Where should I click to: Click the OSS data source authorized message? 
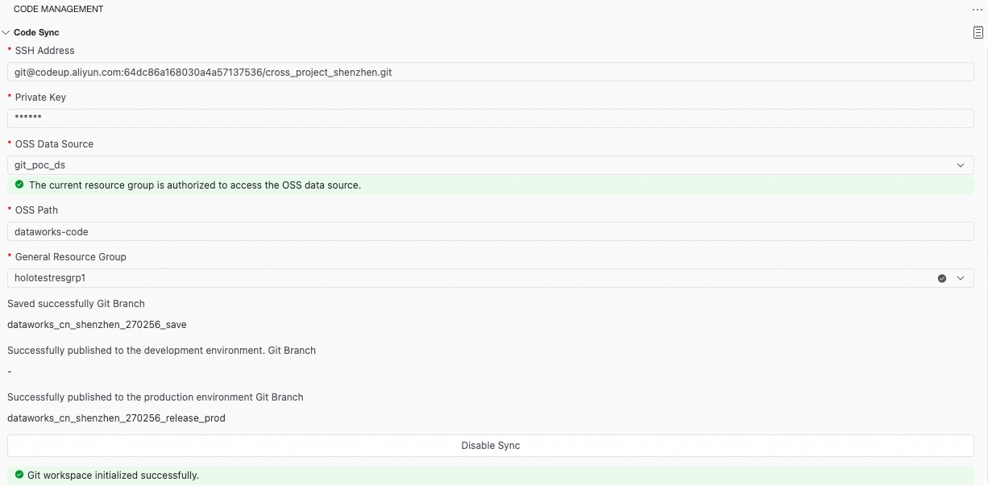[x=195, y=185]
